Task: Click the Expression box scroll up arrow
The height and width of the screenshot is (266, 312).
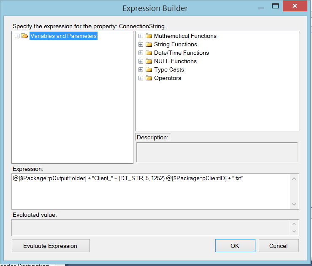Action: [294, 179]
